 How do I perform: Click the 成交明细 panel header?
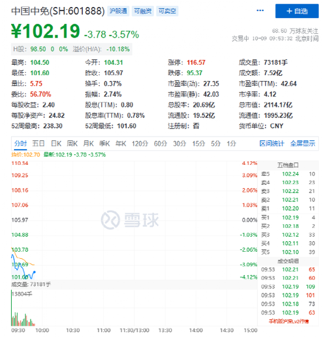click(288, 261)
